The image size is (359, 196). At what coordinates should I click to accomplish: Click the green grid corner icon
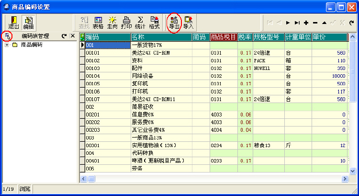(x=82, y=37)
